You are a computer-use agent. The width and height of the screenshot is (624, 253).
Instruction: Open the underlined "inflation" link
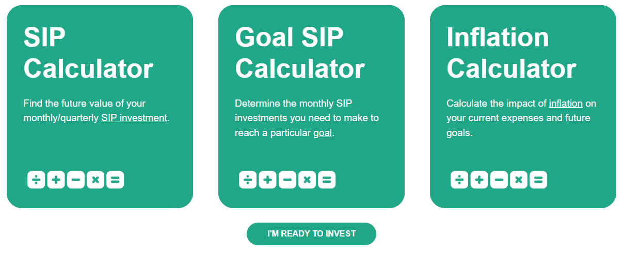coord(566,104)
